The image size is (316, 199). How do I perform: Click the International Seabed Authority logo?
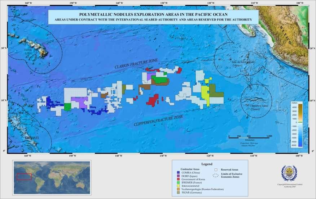pyautogui.click(x=289, y=173)
